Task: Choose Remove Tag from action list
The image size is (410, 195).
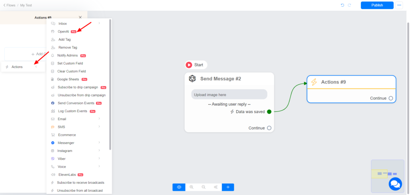Action: [68, 48]
